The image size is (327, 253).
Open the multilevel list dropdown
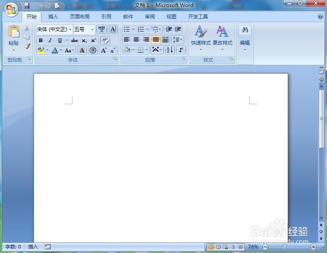pos(156,29)
